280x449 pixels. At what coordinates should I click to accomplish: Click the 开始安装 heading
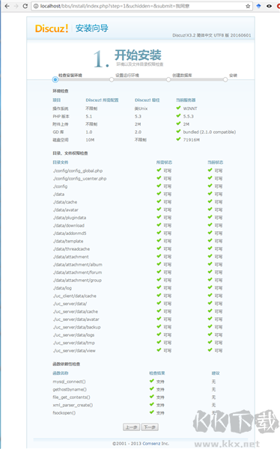point(138,55)
